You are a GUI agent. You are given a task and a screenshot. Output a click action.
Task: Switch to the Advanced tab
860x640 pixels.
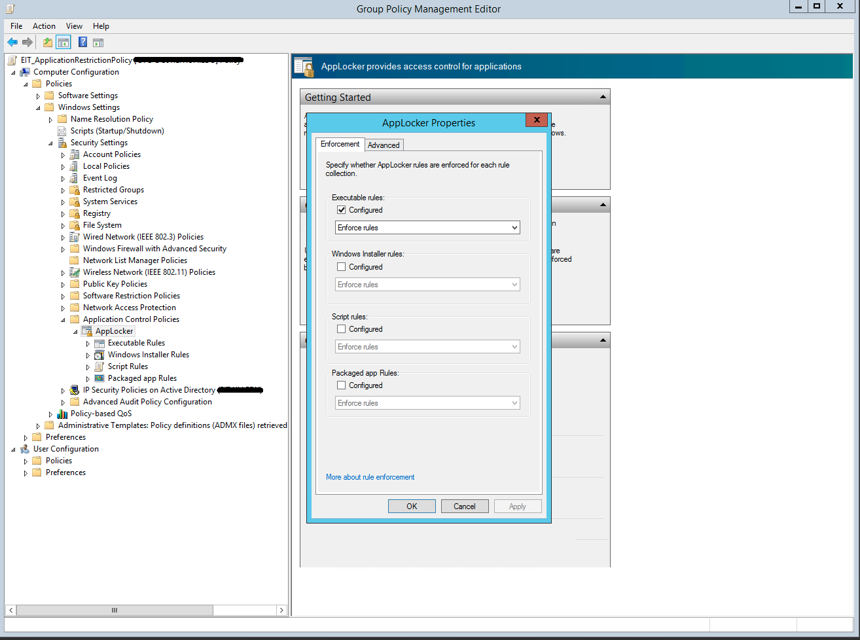[384, 145]
